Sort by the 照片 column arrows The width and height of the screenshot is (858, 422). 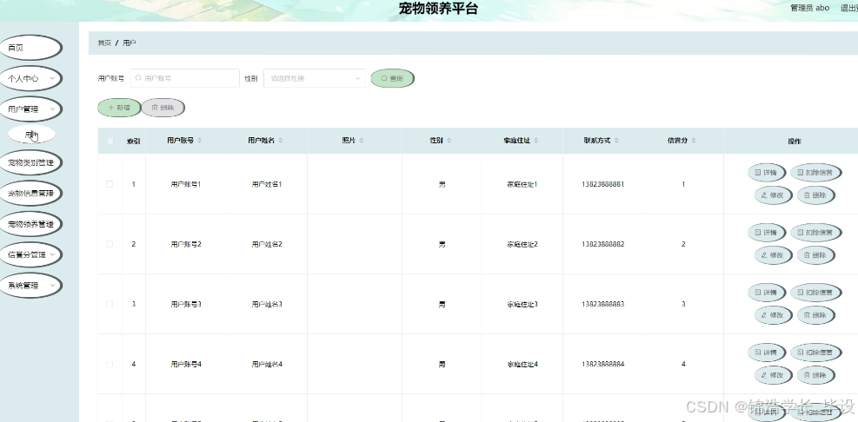pos(361,141)
